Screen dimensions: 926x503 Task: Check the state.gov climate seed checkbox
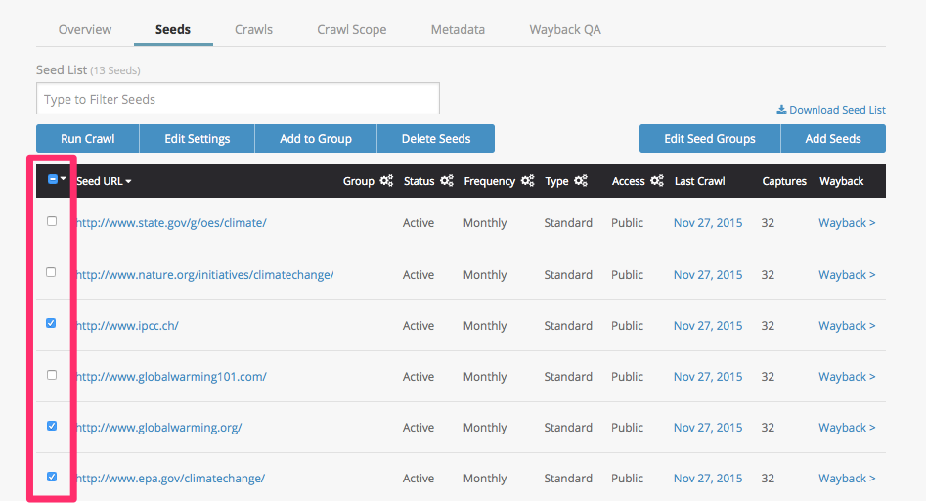[x=52, y=222]
